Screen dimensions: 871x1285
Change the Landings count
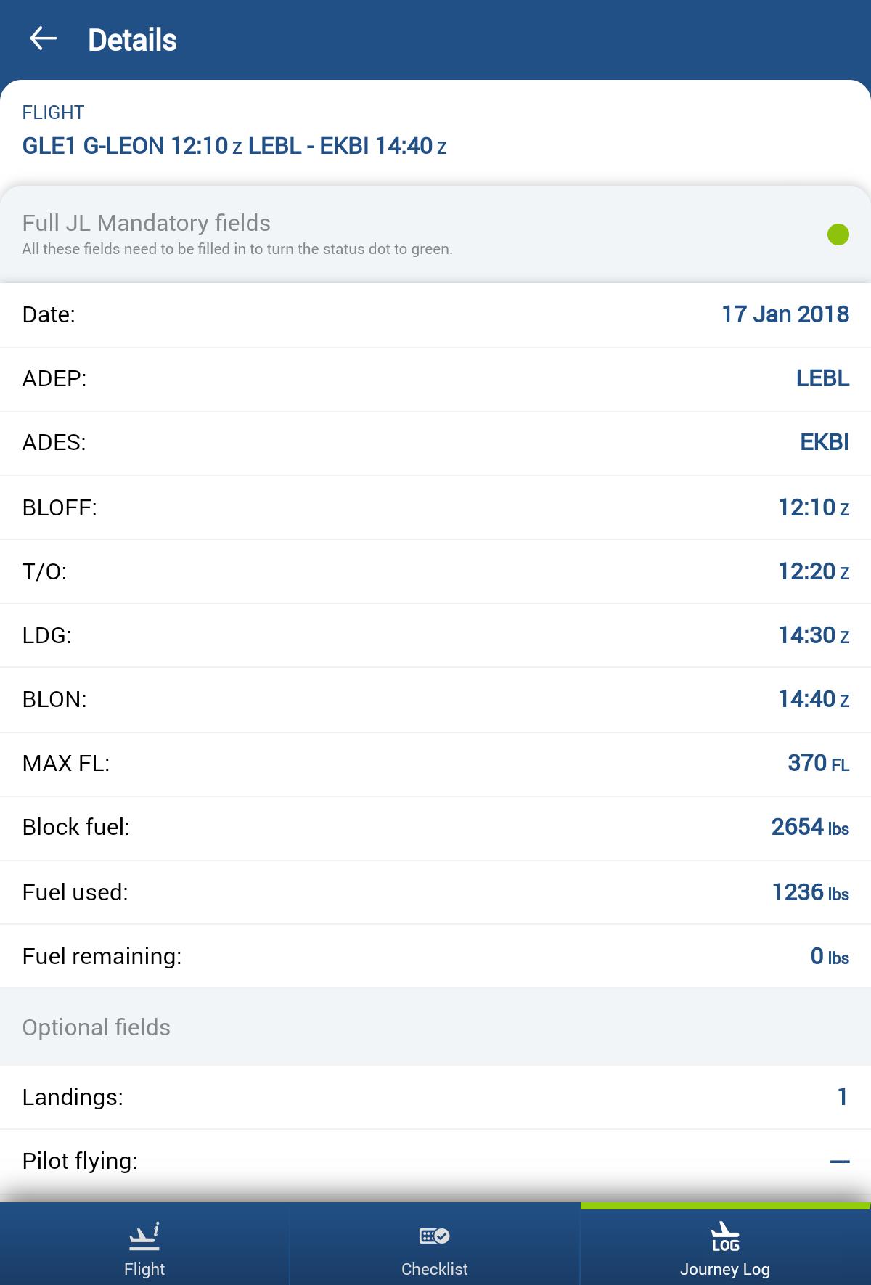coord(843,1097)
